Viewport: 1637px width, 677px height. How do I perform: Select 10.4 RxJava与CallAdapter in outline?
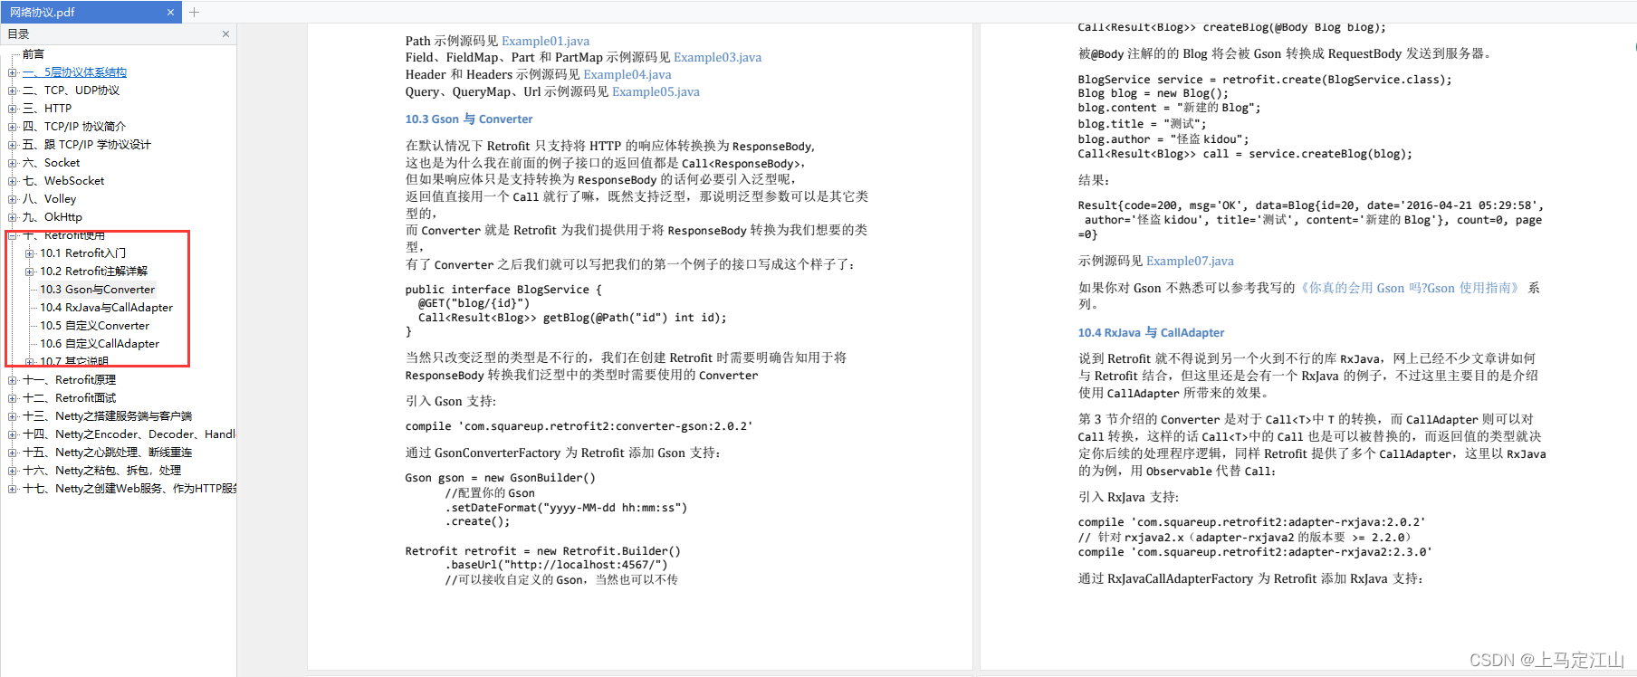107,308
